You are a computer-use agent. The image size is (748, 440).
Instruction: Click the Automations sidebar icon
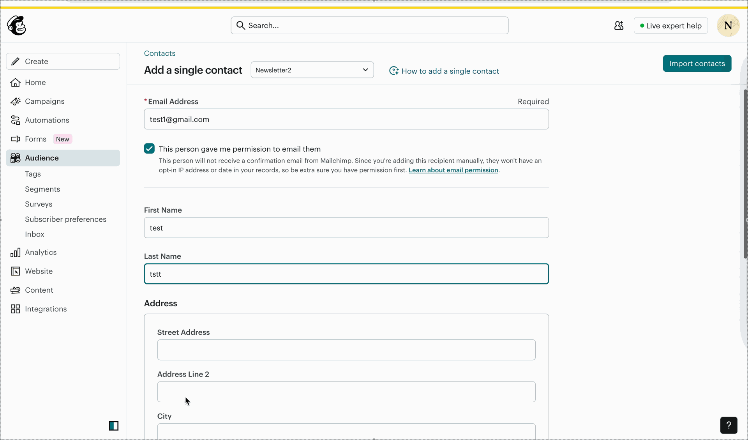pyautogui.click(x=15, y=120)
